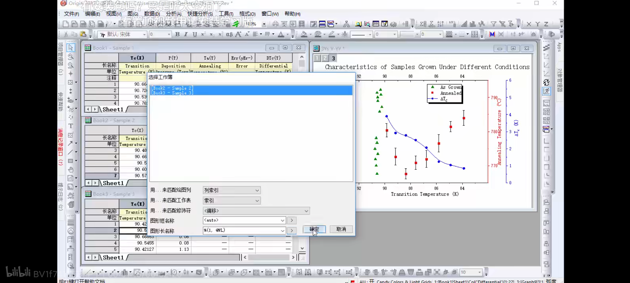This screenshot has width=630, height=283.
Task: Click arrow button beside 图形短名称 field
Action: (292, 220)
